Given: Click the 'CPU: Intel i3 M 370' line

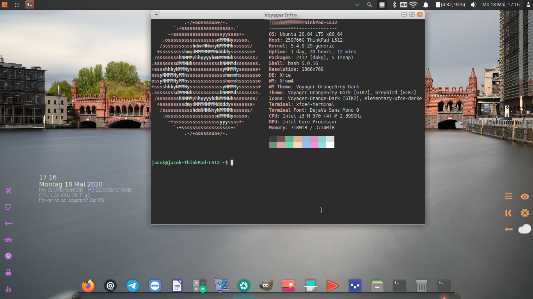Looking at the screenshot, I should (x=315, y=116).
